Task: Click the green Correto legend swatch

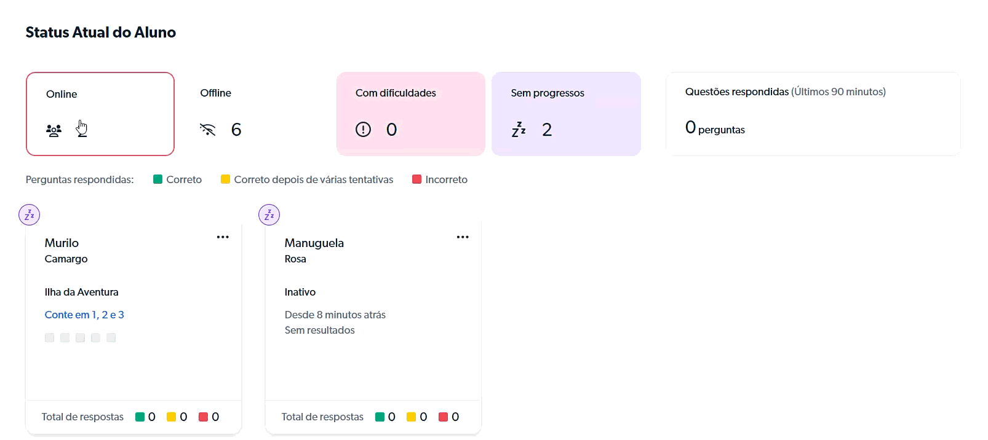Action: pyautogui.click(x=157, y=179)
